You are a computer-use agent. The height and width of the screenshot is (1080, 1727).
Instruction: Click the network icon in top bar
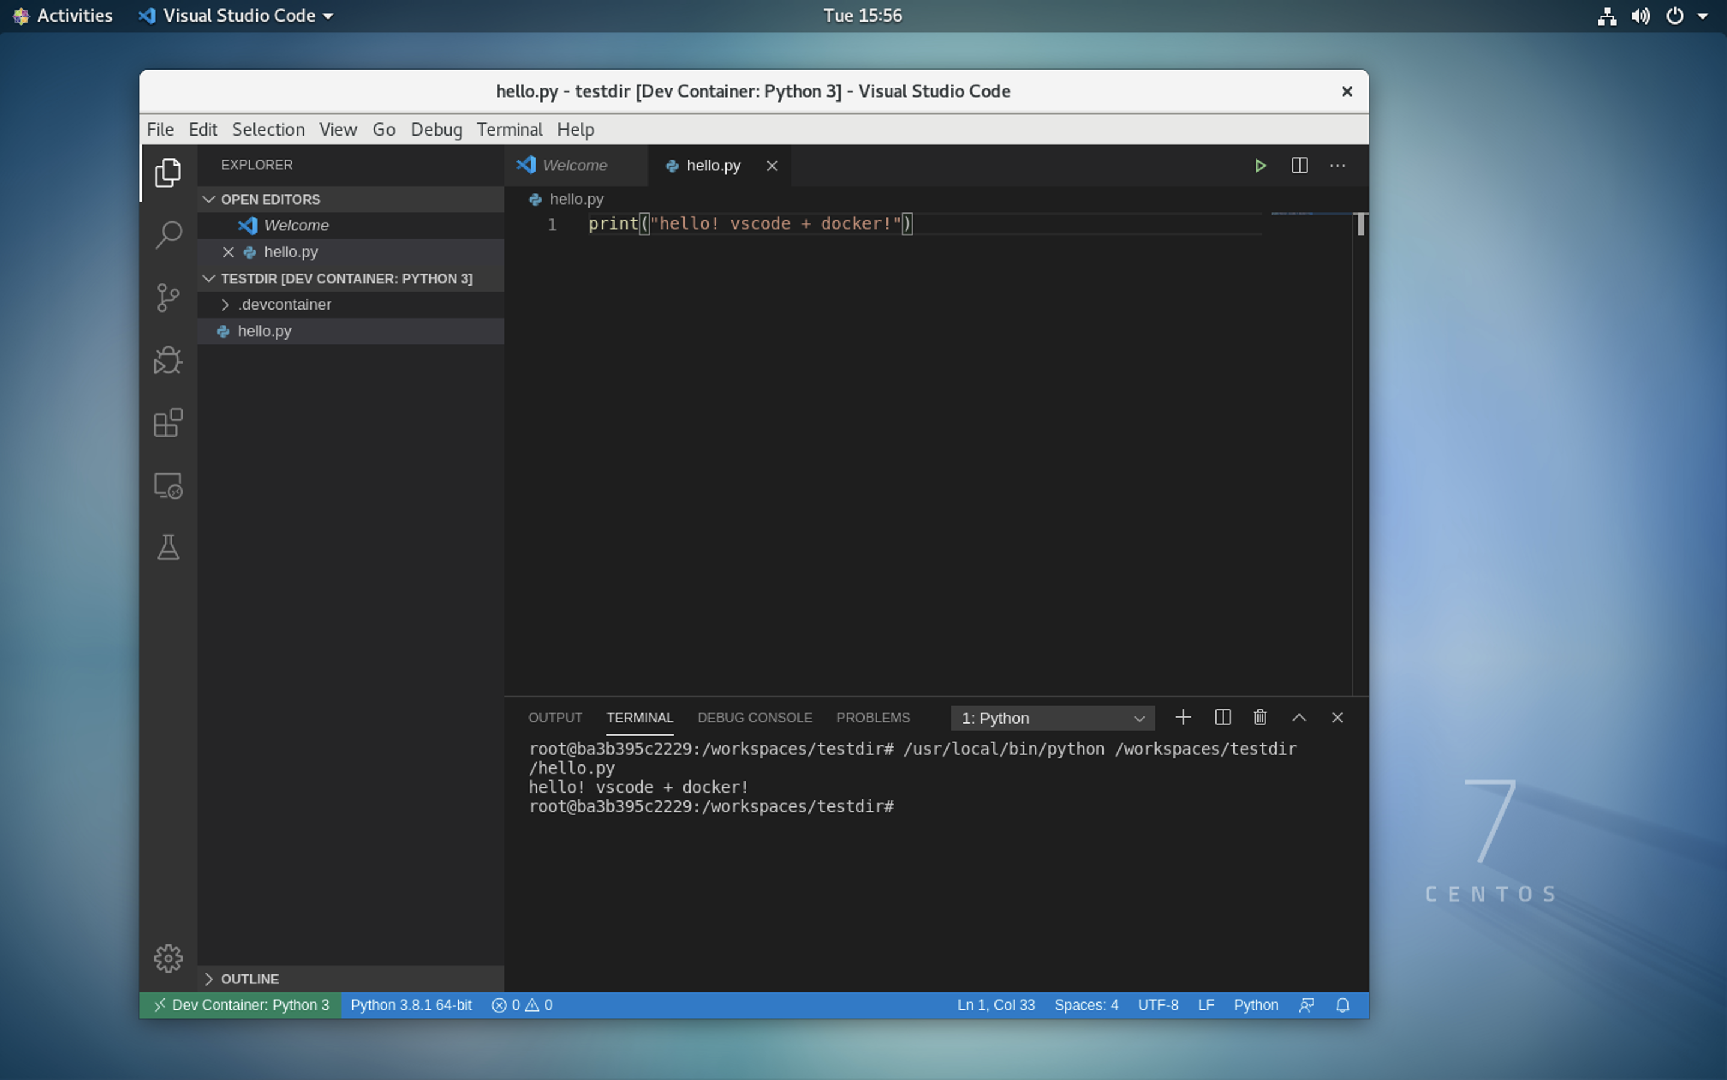click(x=1607, y=16)
